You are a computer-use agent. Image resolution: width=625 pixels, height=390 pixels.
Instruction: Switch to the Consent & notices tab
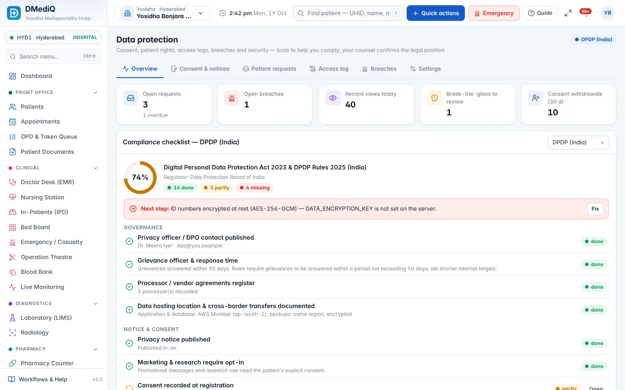pos(200,69)
